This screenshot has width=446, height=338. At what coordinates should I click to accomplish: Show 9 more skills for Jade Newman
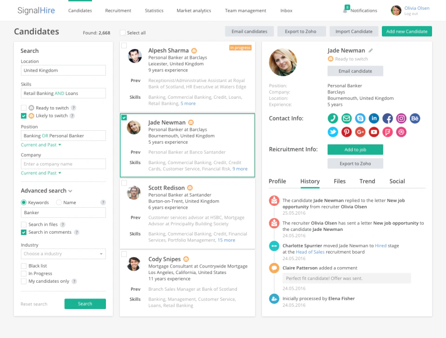pos(240,169)
